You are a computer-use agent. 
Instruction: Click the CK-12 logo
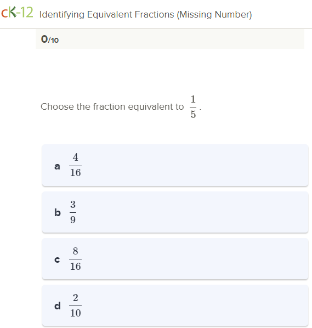(17, 13)
